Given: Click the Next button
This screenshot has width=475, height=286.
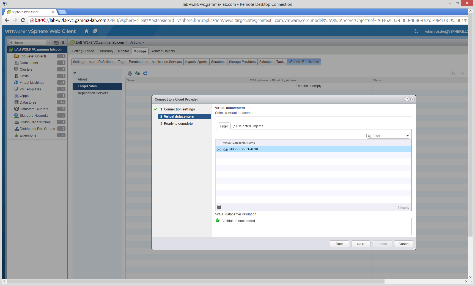Looking at the screenshot, I should [361, 244].
